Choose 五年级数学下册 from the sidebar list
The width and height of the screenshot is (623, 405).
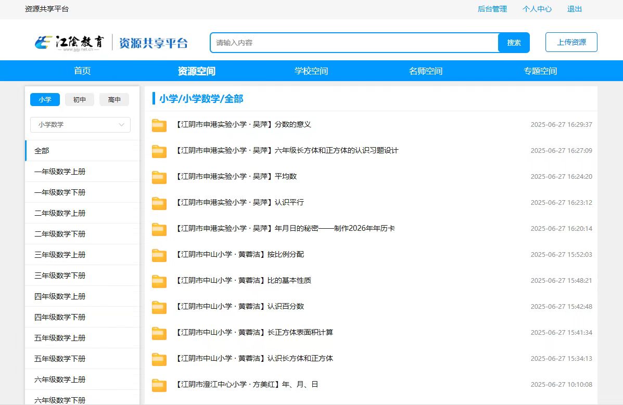60,359
